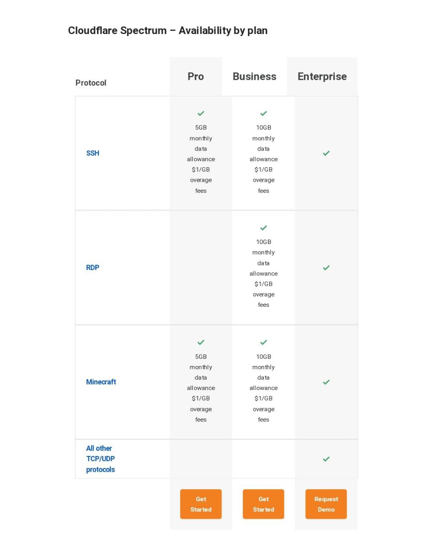Click the Minecraft checkmark under Pro
The image size is (432, 546).
(x=201, y=343)
